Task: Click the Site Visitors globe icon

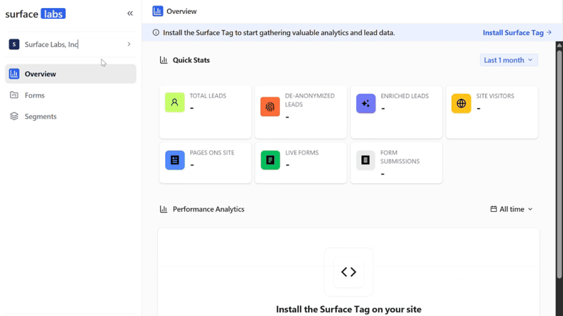Action: pyautogui.click(x=461, y=103)
